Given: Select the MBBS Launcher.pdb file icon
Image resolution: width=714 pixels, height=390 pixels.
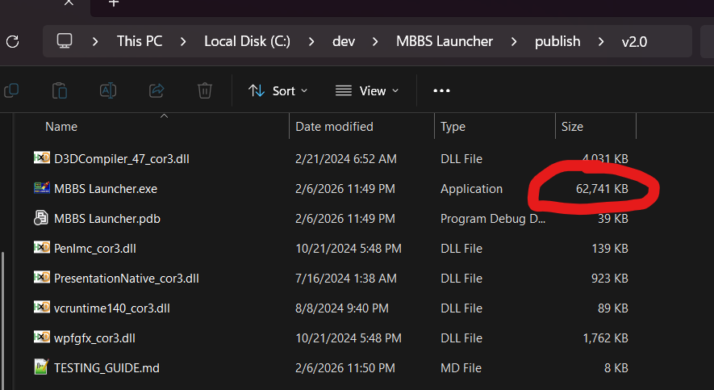Looking at the screenshot, I should [42, 218].
